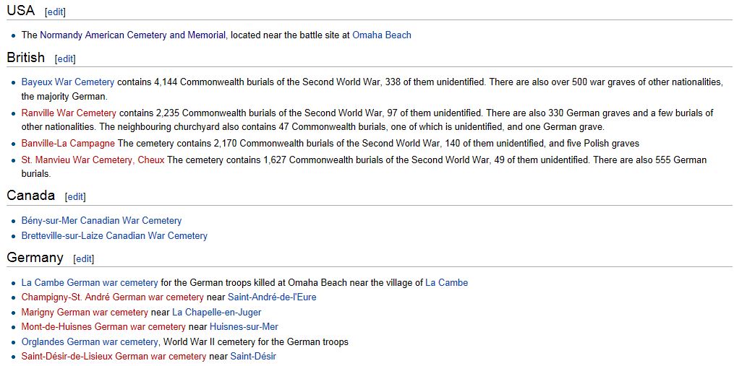Edit the USA section
Screen dimensions: 734x366
tap(55, 12)
